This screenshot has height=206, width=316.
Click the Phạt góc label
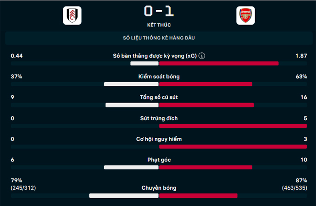pyautogui.click(x=159, y=160)
